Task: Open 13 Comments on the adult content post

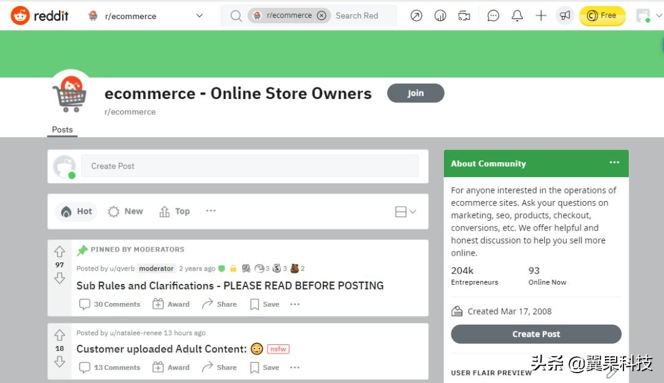Action: [109, 368]
